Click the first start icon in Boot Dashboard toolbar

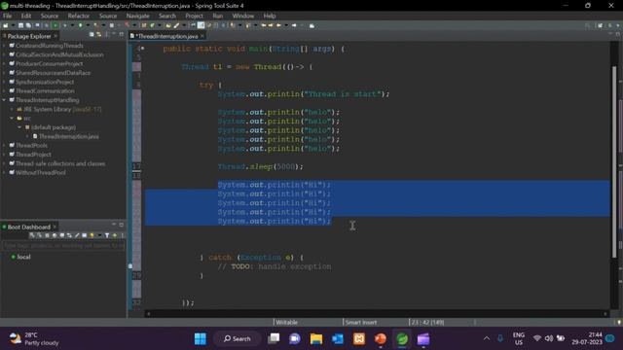pyautogui.click(x=31, y=235)
